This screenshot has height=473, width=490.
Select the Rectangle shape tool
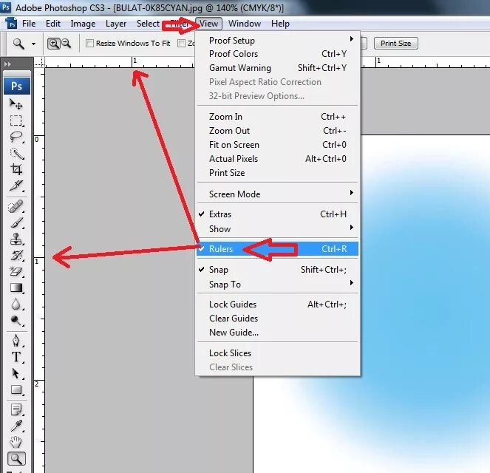(x=16, y=390)
